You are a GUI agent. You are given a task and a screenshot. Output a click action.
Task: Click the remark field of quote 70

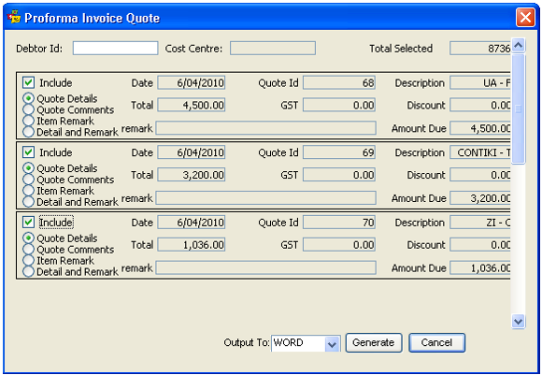[x=265, y=267]
